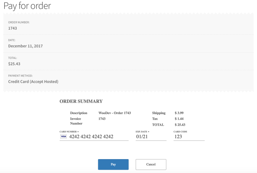This screenshot has width=257, height=173.
Task: Click the CARD NUMBER field label
Action: click(x=68, y=131)
